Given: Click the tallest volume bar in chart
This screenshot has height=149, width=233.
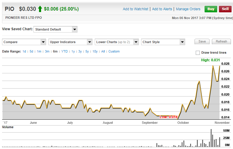Looking at the screenshot, I should coord(211,138).
